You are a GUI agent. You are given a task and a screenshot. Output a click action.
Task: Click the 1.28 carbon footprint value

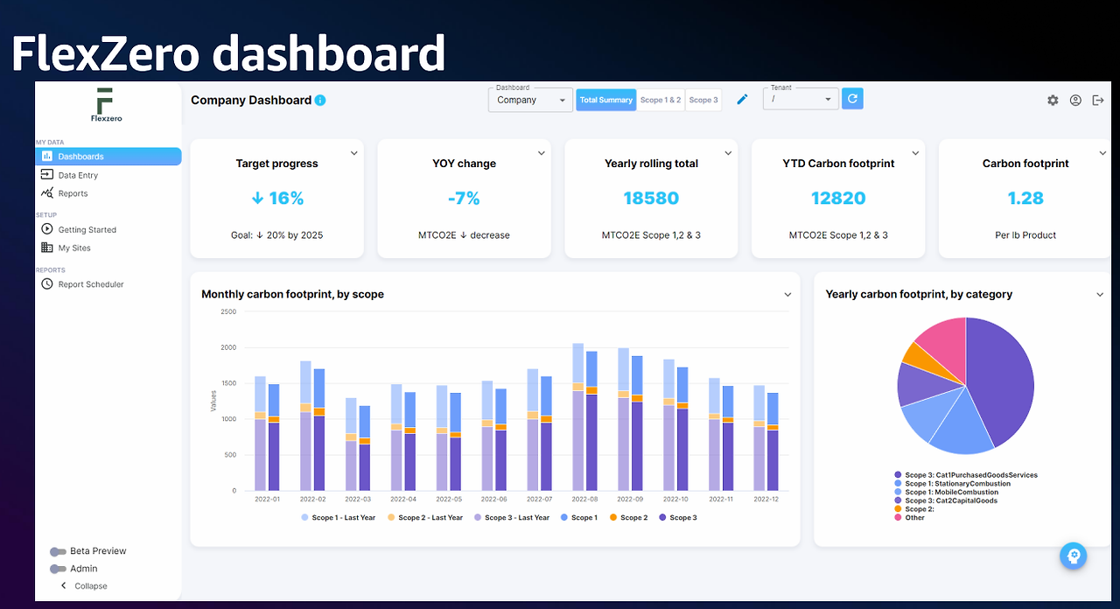pyautogui.click(x=1025, y=199)
